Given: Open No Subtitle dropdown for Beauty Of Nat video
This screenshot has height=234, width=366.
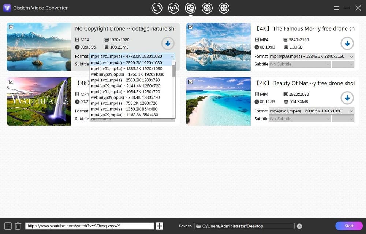Looking at the screenshot, I should tap(300, 119).
